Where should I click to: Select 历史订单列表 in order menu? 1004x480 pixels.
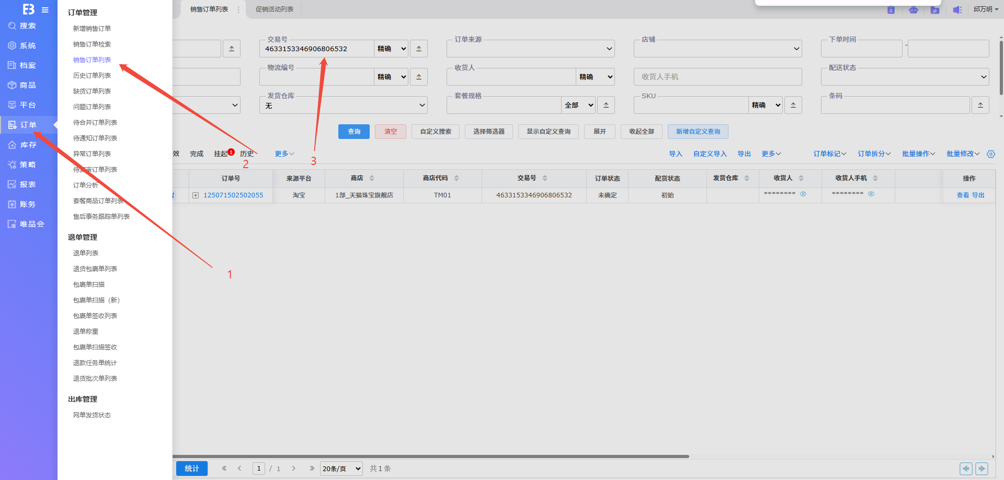[x=92, y=76]
